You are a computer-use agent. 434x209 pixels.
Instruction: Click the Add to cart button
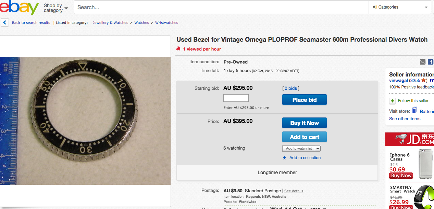304,137
